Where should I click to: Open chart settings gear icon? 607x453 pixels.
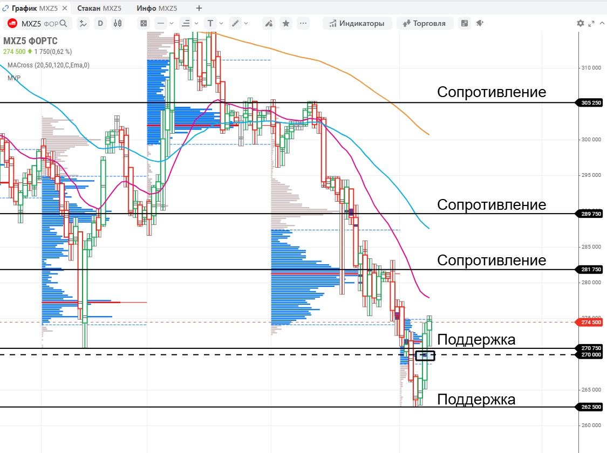pyautogui.click(x=581, y=23)
